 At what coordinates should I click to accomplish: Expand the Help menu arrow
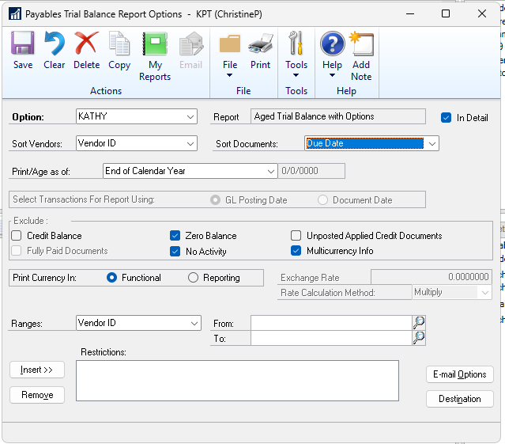332,75
